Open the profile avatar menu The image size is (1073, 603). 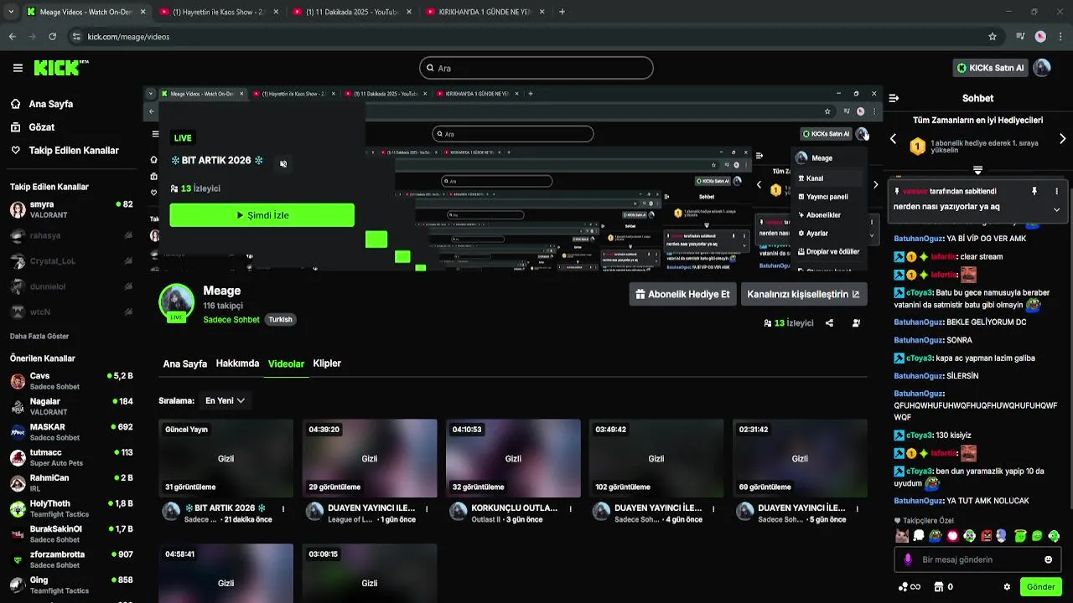click(x=1041, y=68)
